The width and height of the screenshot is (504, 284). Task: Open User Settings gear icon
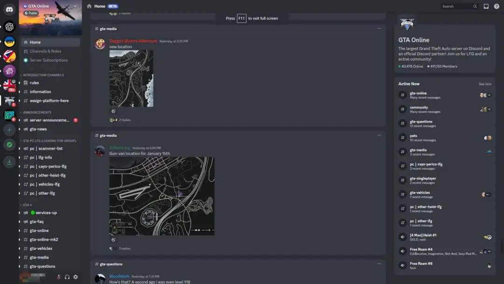pyautogui.click(x=76, y=277)
